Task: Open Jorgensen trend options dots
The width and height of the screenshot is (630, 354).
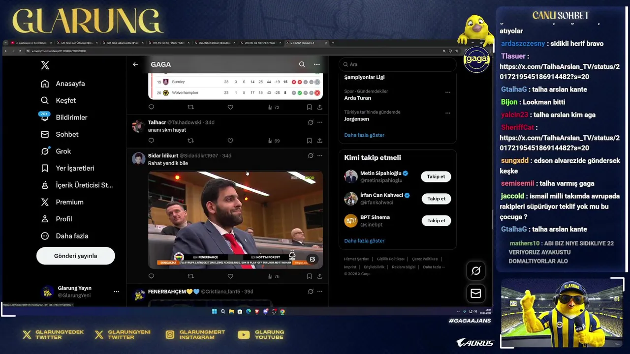Action: [x=448, y=113]
